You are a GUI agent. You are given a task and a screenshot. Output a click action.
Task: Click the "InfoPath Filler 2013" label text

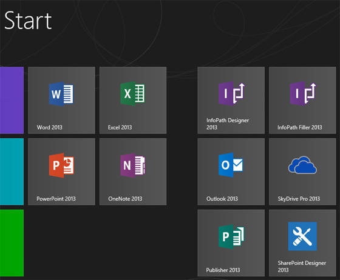coord(300,127)
